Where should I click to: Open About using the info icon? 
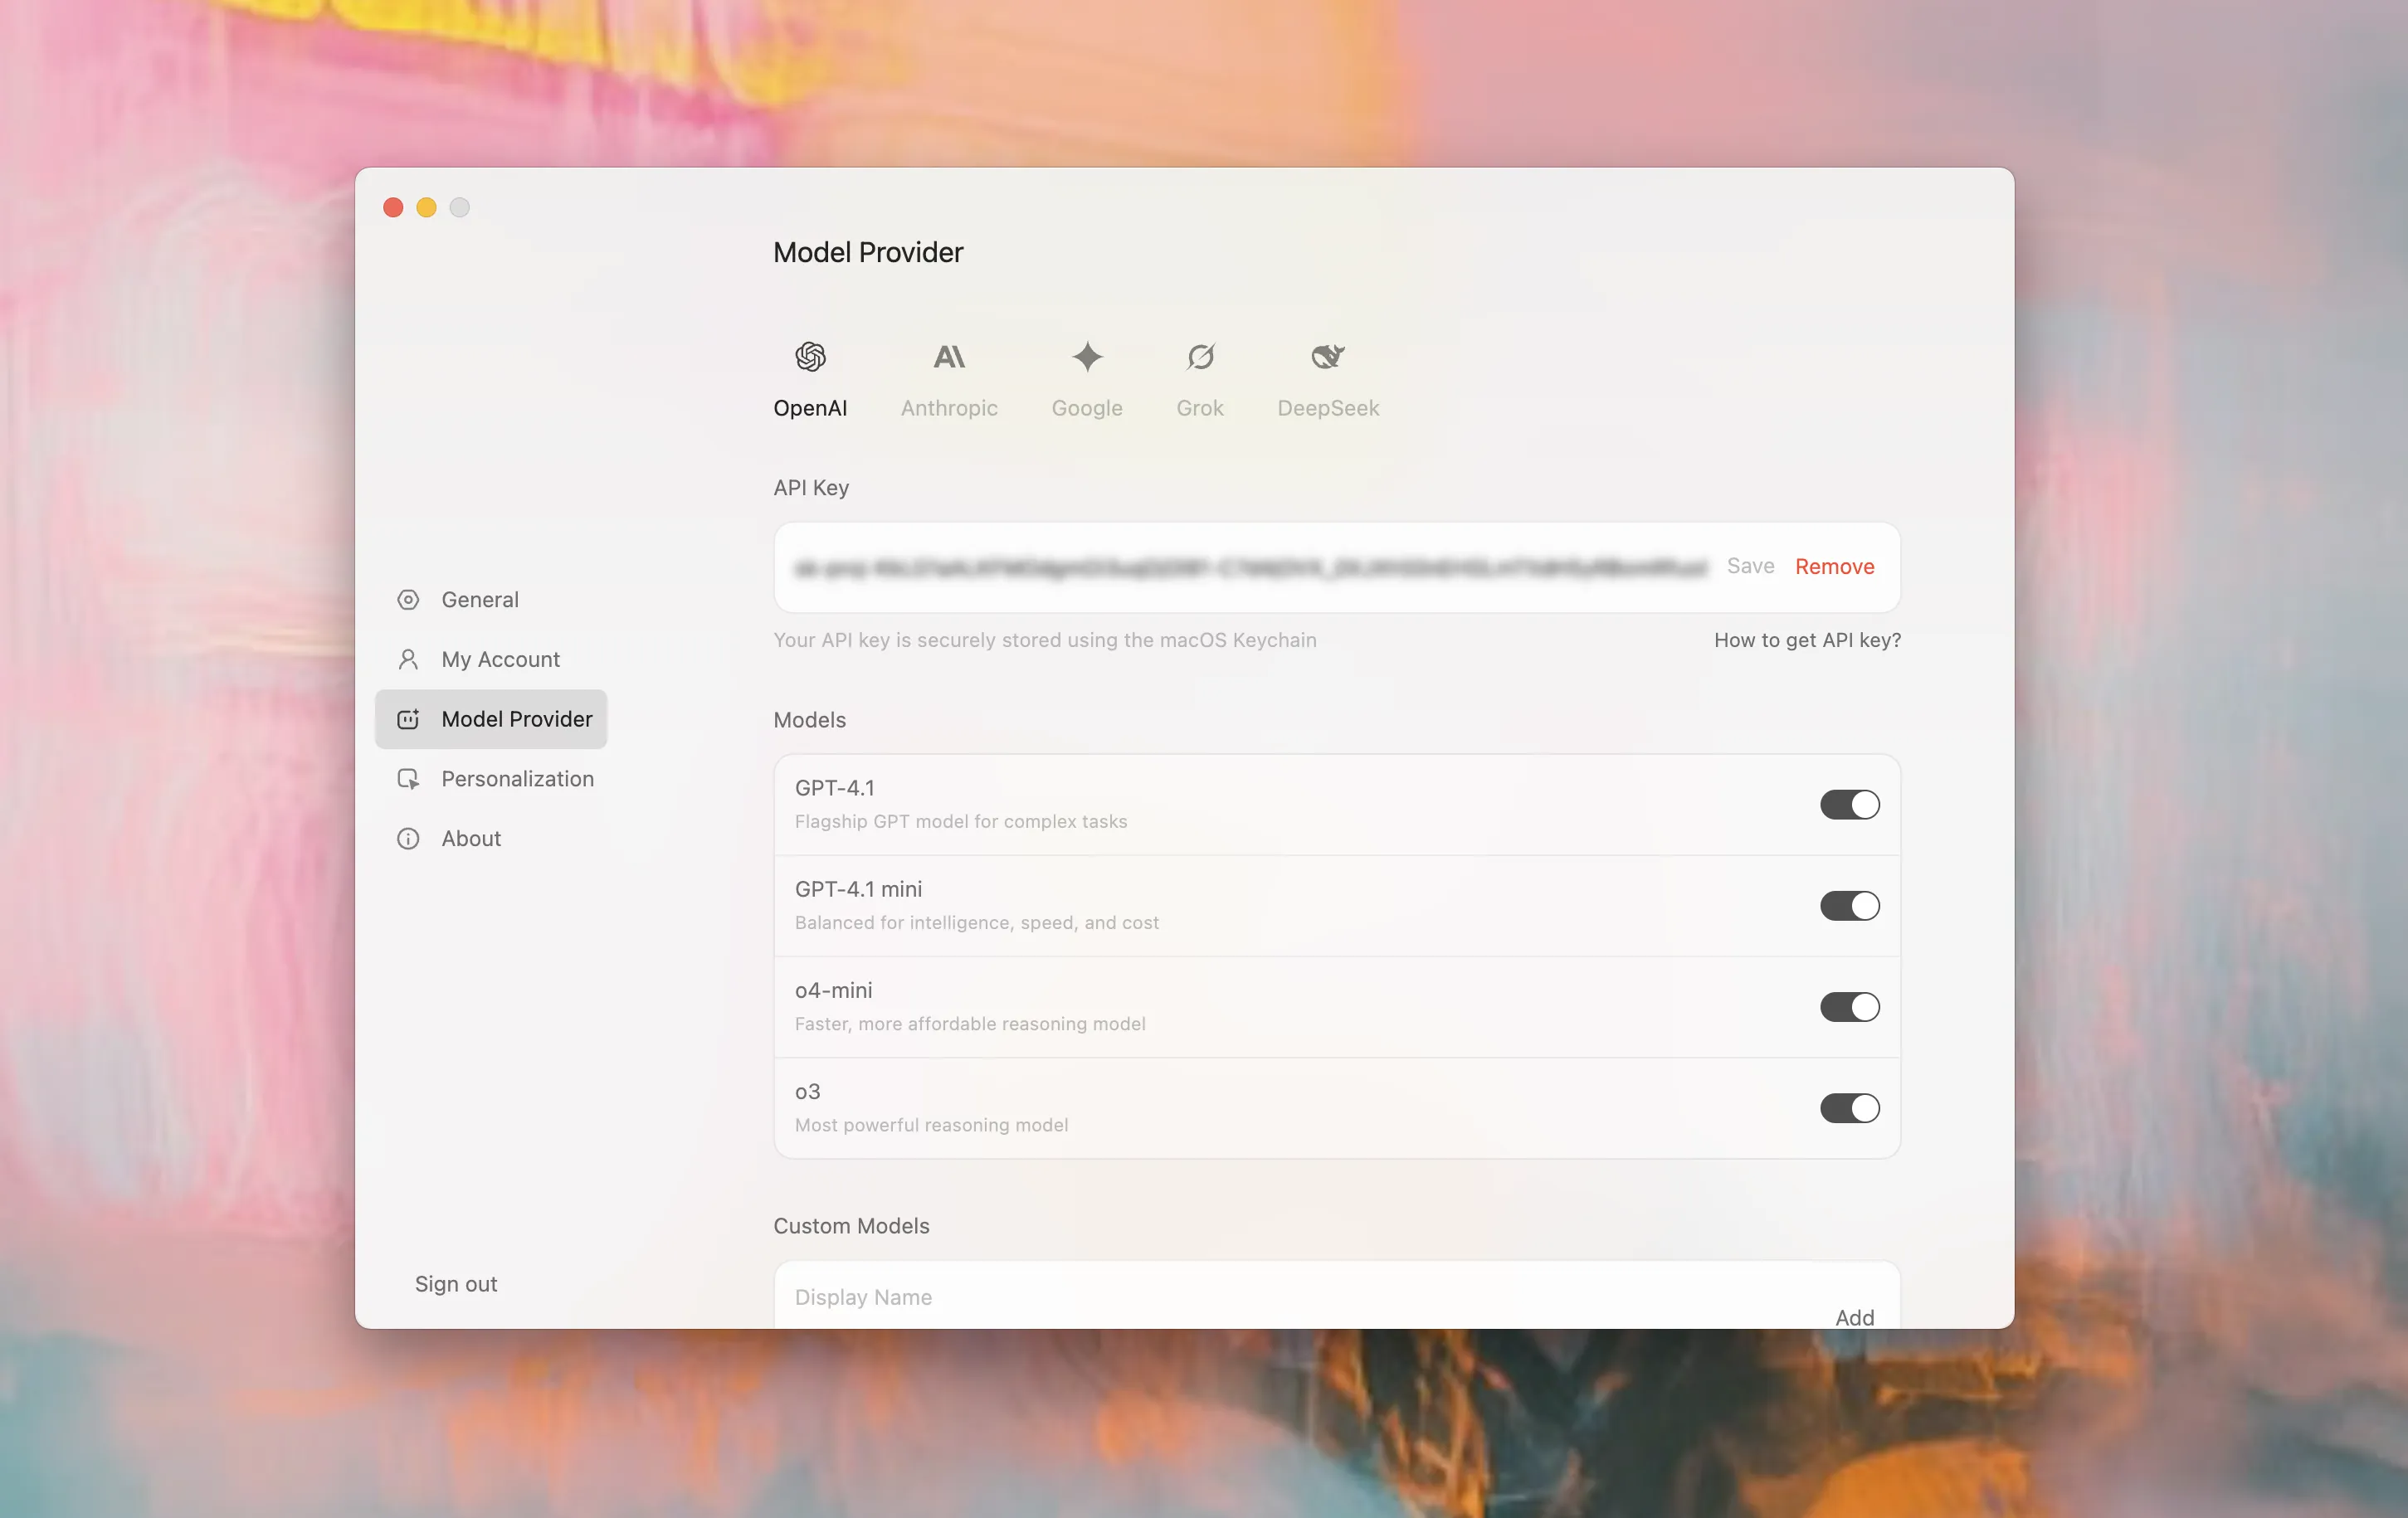coord(408,838)
